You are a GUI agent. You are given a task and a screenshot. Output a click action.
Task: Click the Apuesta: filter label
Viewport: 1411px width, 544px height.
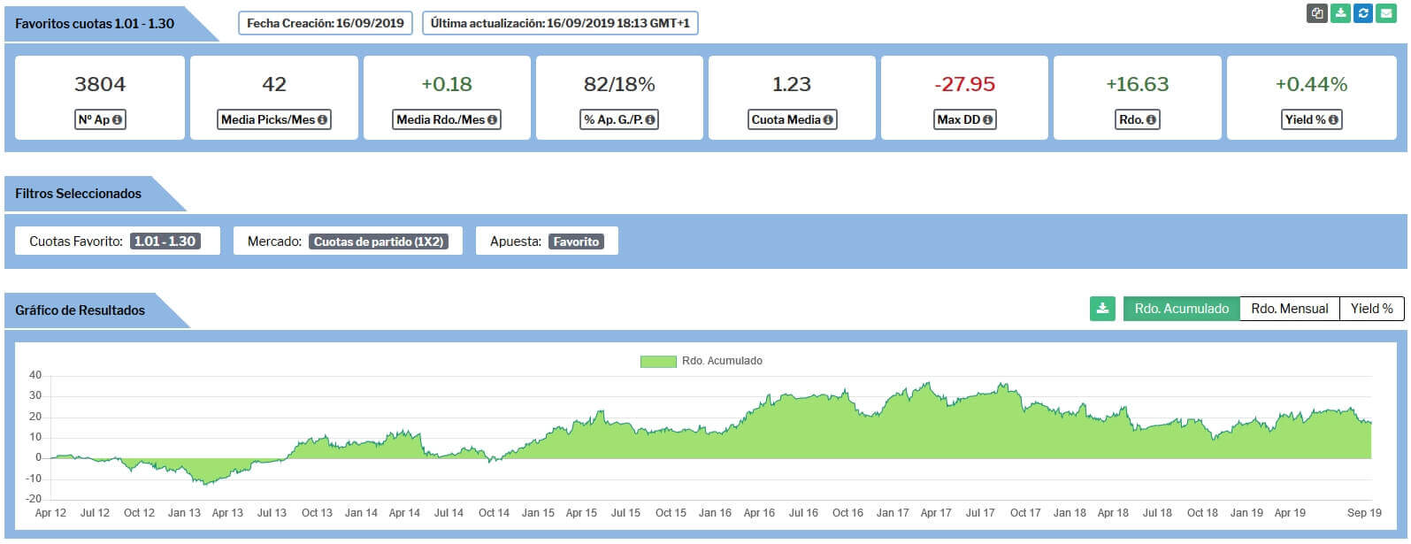[516, 241]
